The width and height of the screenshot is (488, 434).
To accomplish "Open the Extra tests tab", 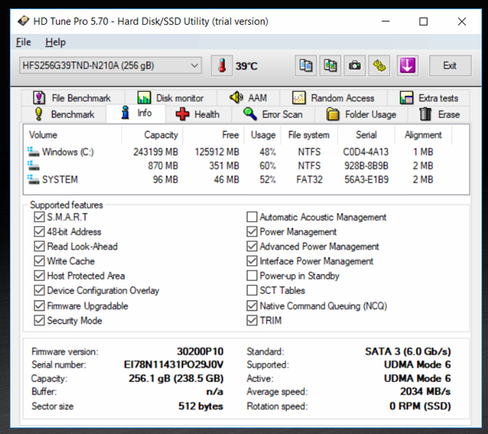I will click(429, 98).
